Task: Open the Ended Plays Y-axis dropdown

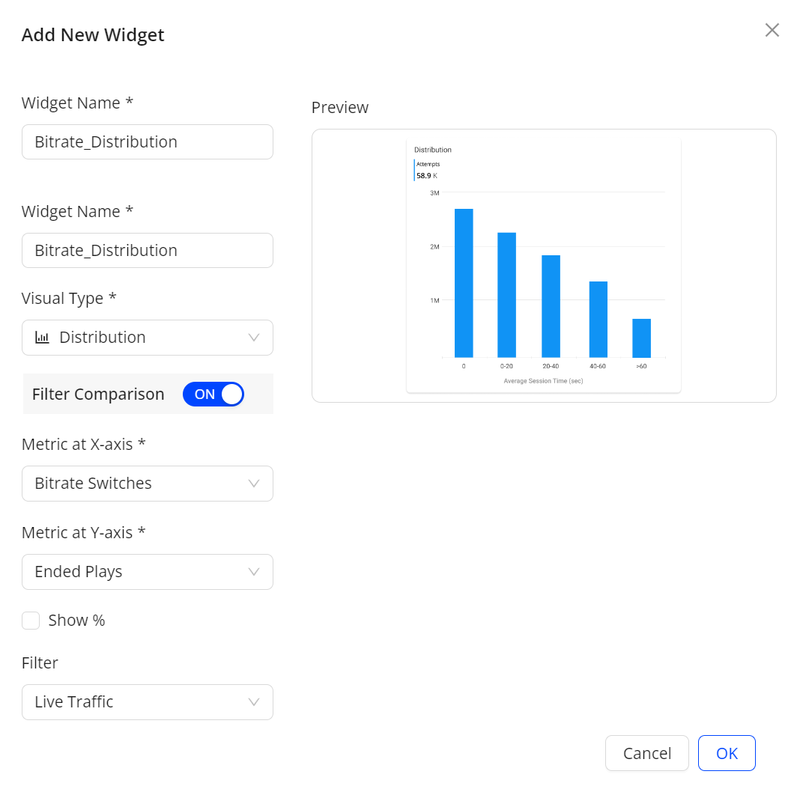Action: pos(147,572)
